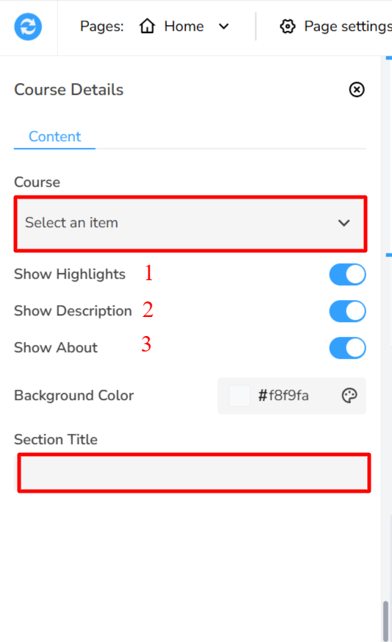
Task: Open Page settings gear icon
Action: click(x=288, y=26)
